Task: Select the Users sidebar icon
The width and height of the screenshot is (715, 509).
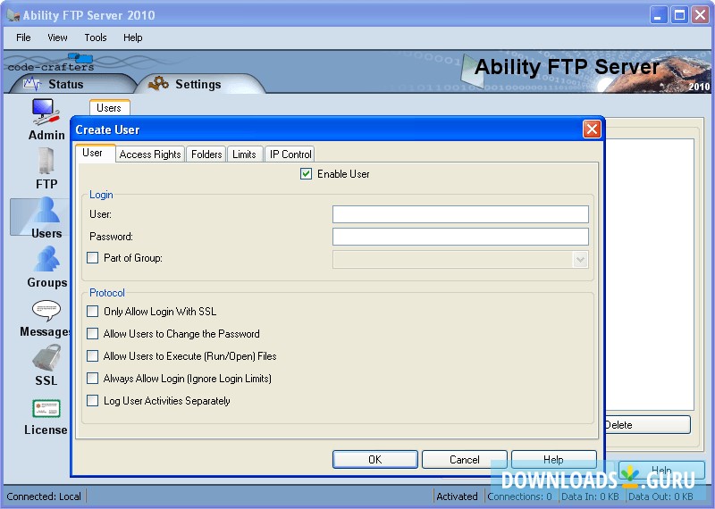Action: coord(46,210)
